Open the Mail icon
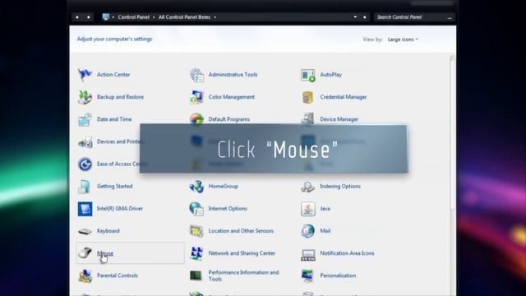The image size is (526, 296). point(308,231)
